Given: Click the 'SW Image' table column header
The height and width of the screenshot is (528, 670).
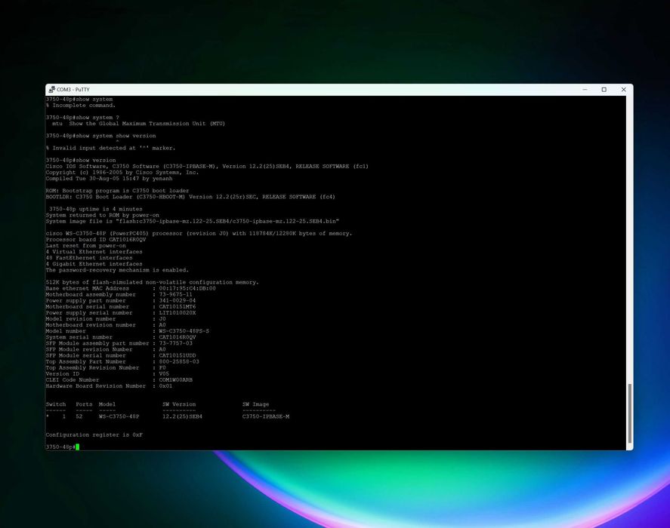Looking at the screenshot, I should [x=256, y=404].
